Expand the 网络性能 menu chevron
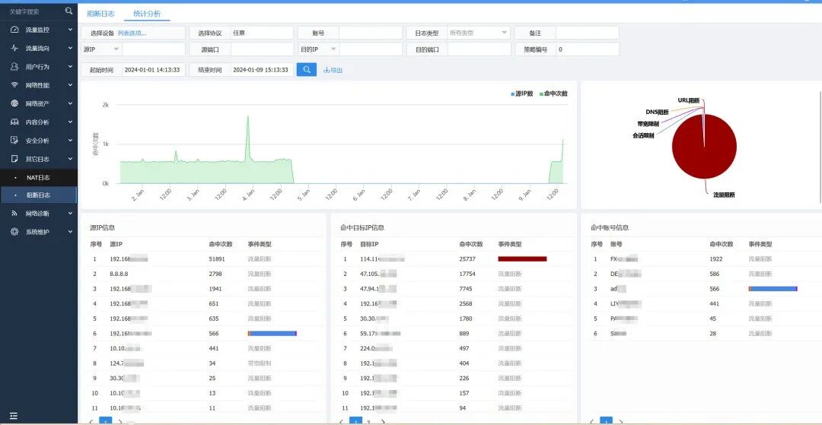822x425 pixels. pos(70,85)
